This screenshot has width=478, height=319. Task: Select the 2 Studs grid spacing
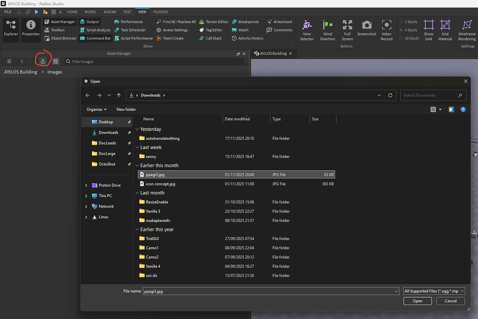408,21
